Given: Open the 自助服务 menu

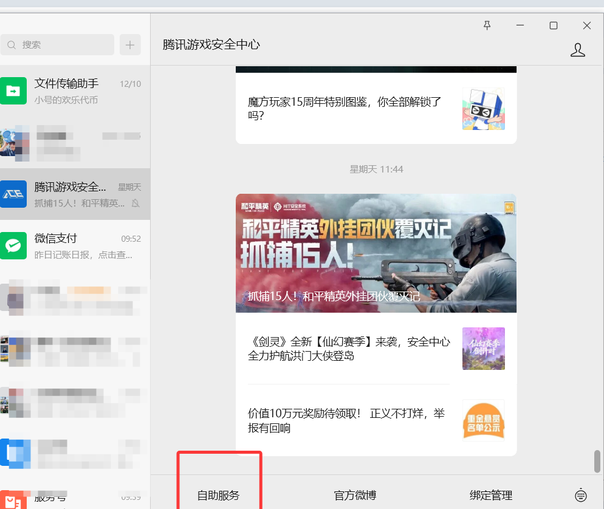Looking at the screenshot, I should point(219,495).
